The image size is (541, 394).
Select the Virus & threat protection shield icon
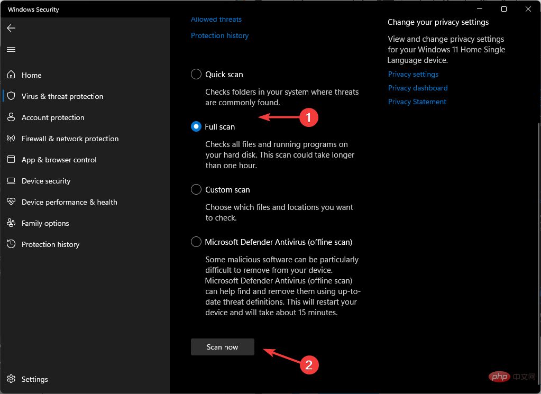click(x=11, y=96)
